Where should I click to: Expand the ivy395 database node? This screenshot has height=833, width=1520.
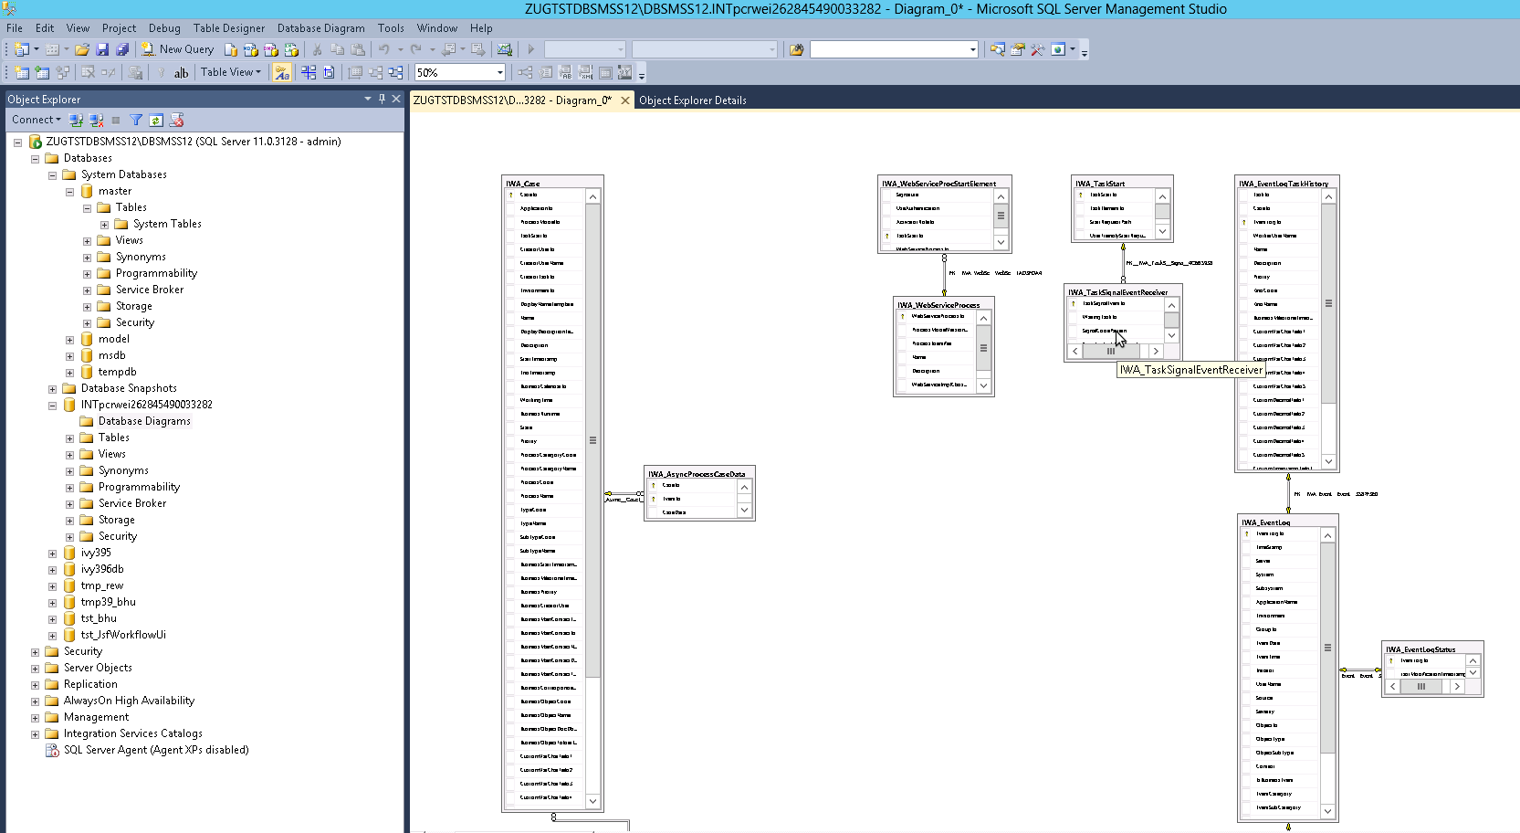point(52,554)
